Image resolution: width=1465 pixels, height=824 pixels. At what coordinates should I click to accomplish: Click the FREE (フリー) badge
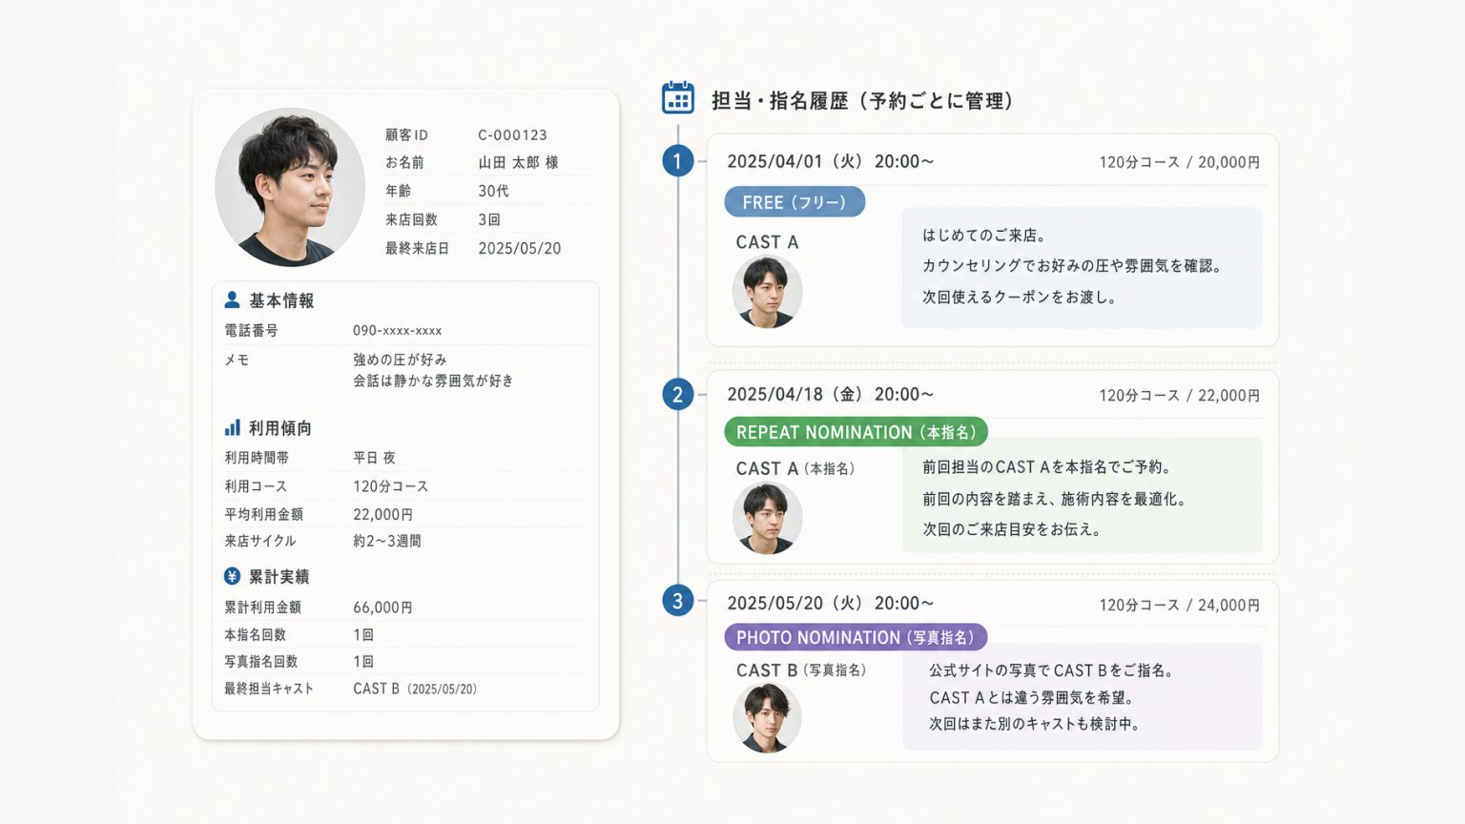794,202
